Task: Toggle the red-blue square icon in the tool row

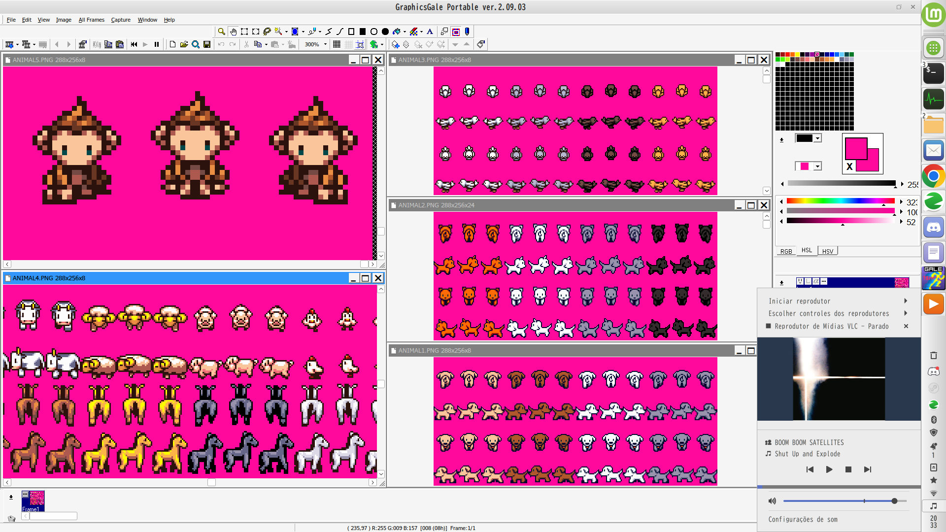Action: click(x=456, y=32)
